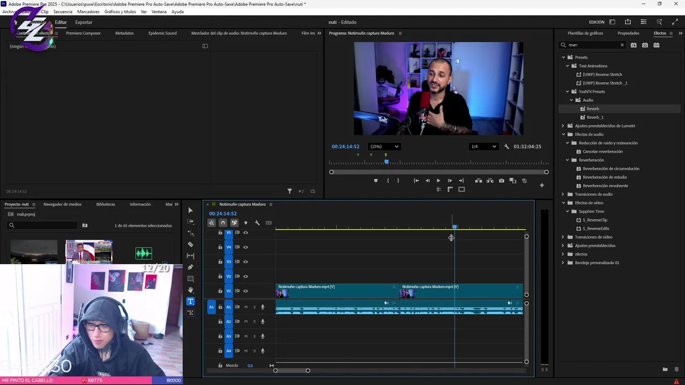Viewport: 685px width, 385px height.
Task: Collapse the Presets folder
Action: [563, 57]
